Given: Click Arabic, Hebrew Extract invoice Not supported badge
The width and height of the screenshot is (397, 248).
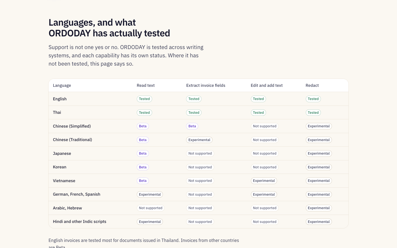Looking at the screenshot, I should click(200, 208).
